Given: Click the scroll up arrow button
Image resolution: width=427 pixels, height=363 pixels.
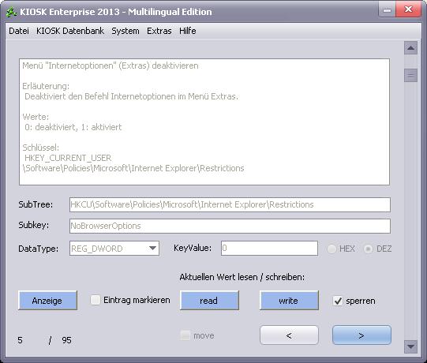Looking at the screenshot, I should point(410,48).
